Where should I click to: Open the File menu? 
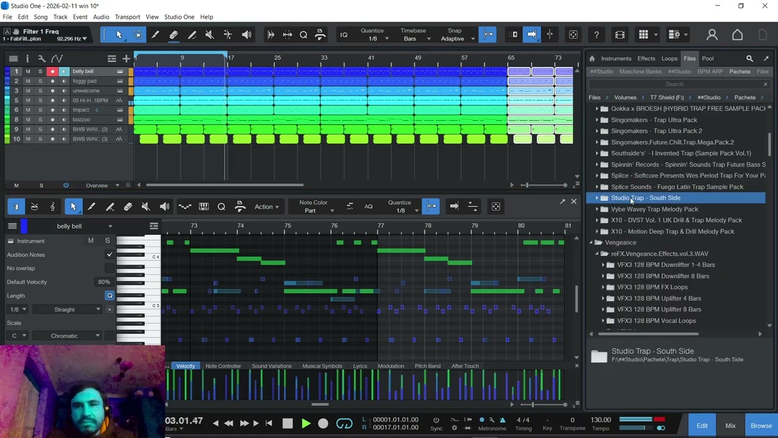pos(7,17)
